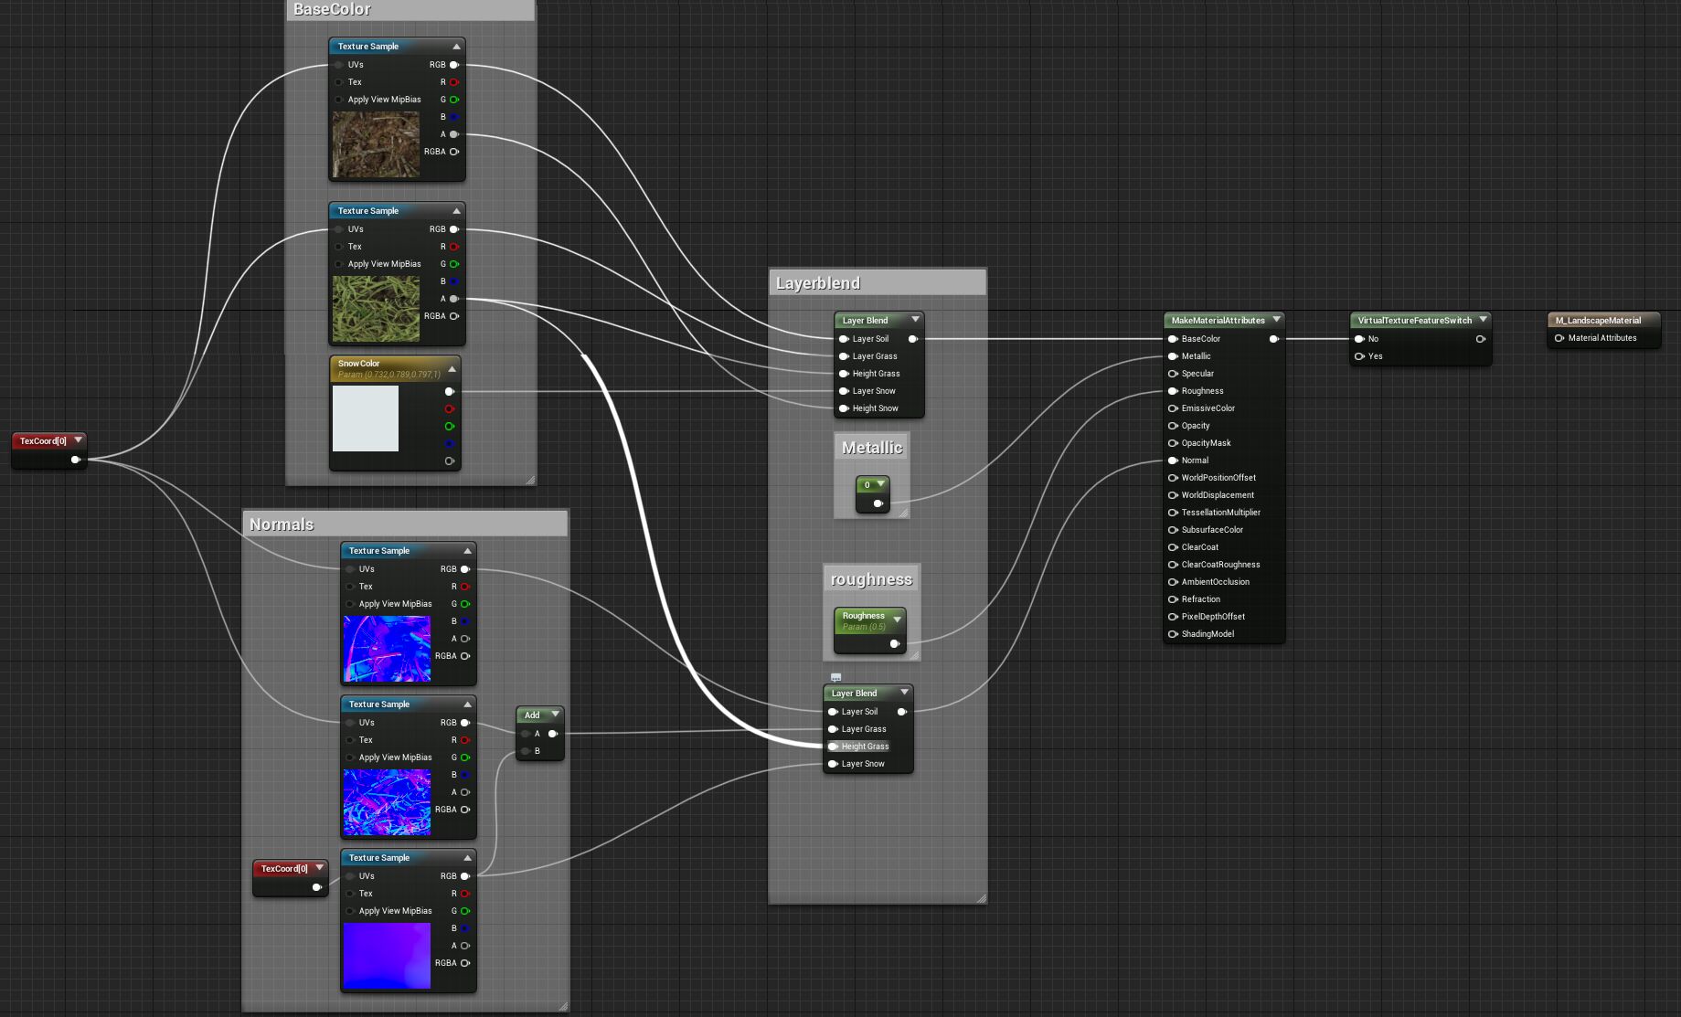Click the grass texture preview thumbnail
The image size is (1681, 1017).
(376, 309)
